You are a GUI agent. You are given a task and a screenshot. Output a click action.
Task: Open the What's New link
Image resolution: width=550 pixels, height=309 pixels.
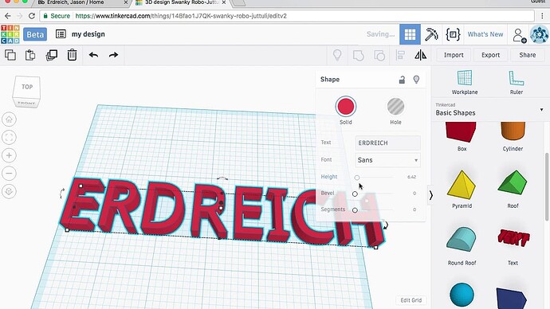click(x=485, y=34)
